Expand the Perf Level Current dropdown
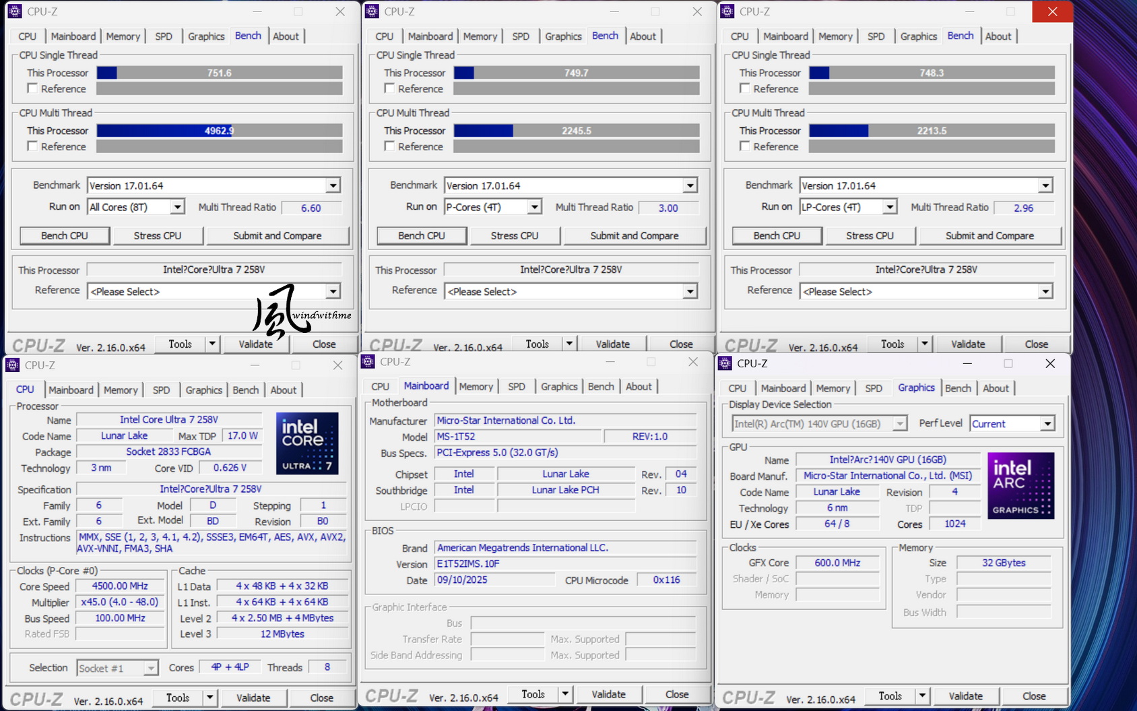The image size is (1137, 711). 1047,424
